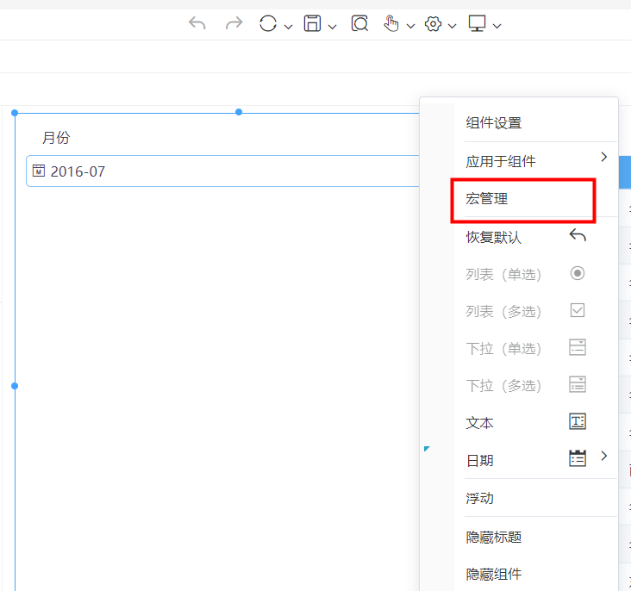
Task: Select 恢复默认 menu entry
Action: point(494,237)
